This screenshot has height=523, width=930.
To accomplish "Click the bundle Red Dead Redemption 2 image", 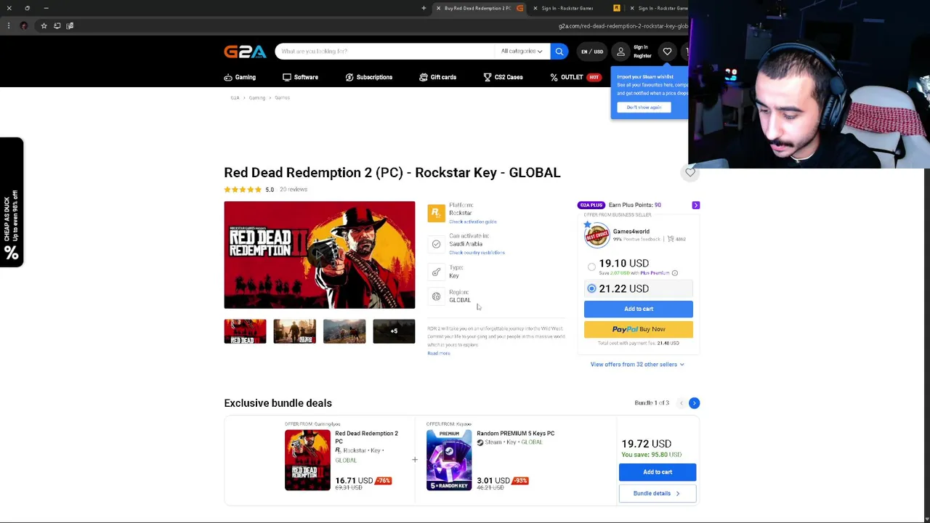I will coord(307,461).
